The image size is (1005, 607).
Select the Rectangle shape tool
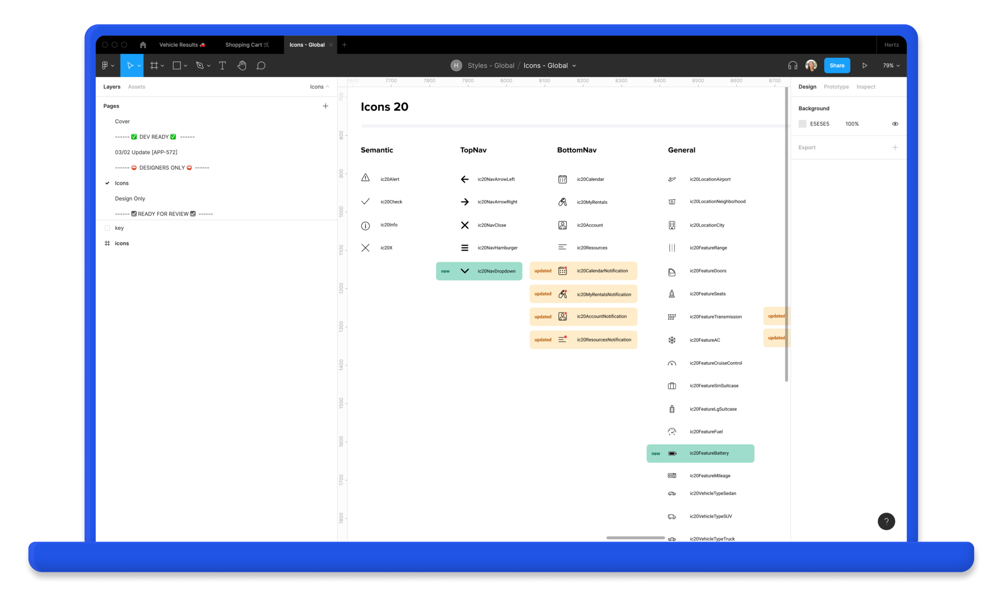[176, 65]
